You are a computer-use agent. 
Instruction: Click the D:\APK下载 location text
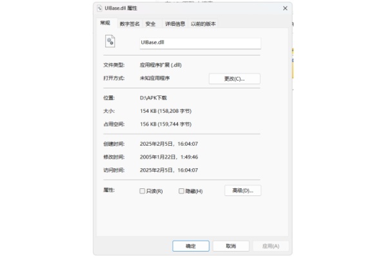pos(154,98)
